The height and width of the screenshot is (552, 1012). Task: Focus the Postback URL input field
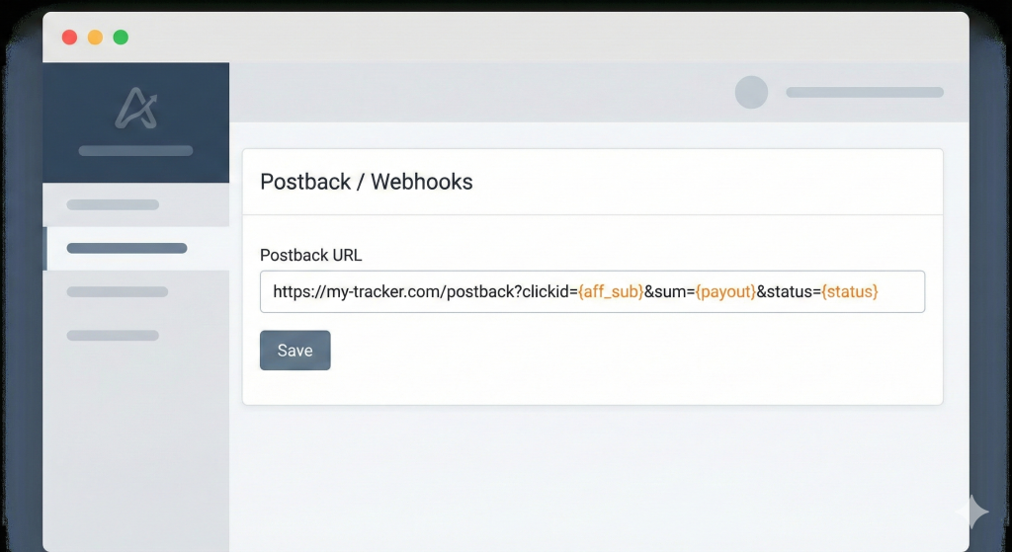pyautogui.click(x=591, y=292)
